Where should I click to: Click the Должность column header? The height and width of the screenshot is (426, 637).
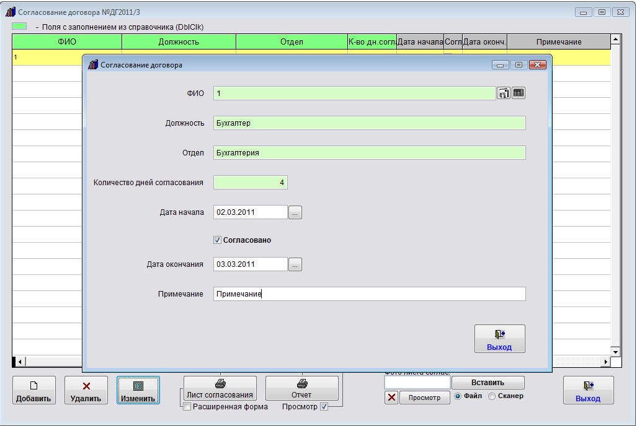(179, 41)
